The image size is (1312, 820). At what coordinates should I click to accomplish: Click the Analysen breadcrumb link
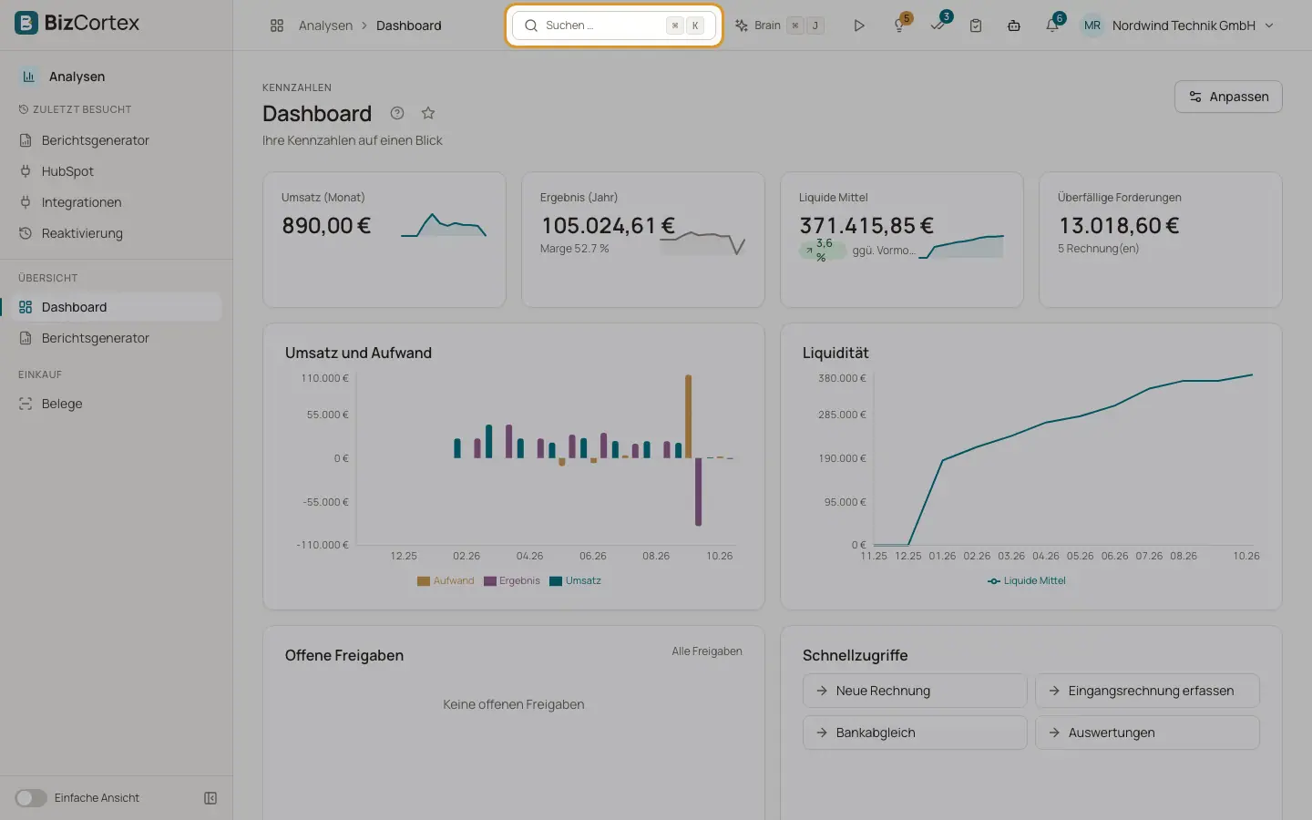pyautogui.click(x=325, y=26)
